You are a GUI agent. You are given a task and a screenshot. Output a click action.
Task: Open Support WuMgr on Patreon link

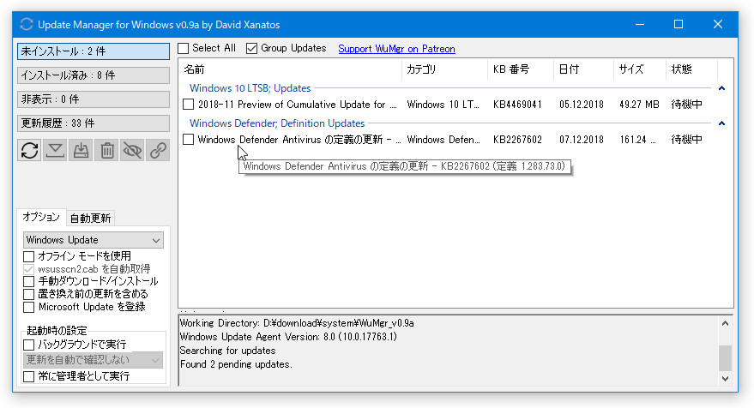click(x=396, y=49)
